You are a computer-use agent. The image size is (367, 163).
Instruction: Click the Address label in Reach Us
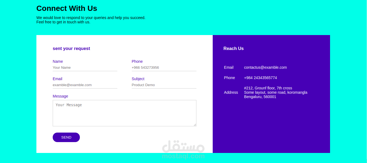click(231, 92)
